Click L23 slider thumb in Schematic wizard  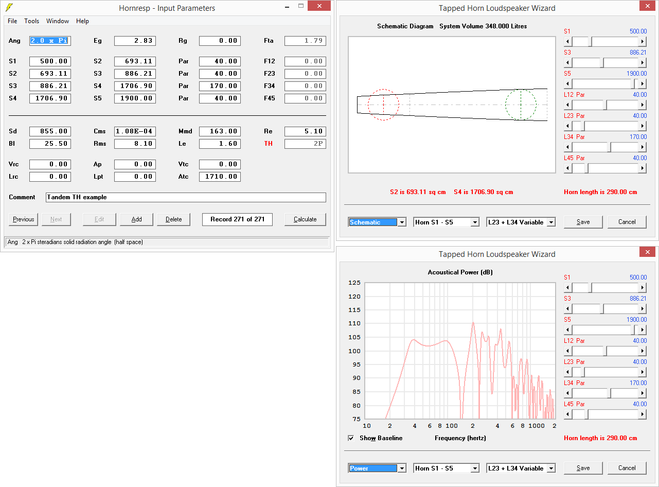click(583, 126)
